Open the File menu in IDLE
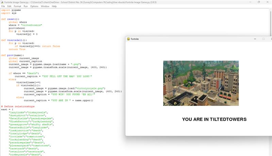This screenshot has width=272, height=156. coord(3,6)
